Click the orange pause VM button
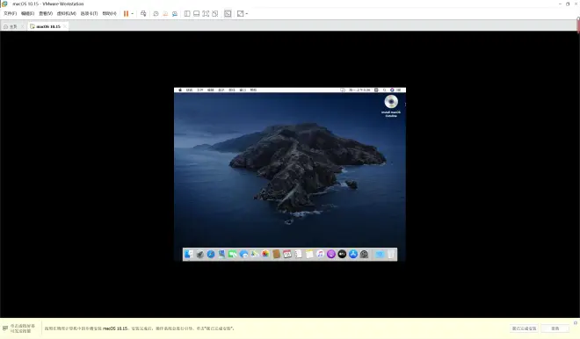This screenshot has height=339, width=580. [x=126, y=14]
